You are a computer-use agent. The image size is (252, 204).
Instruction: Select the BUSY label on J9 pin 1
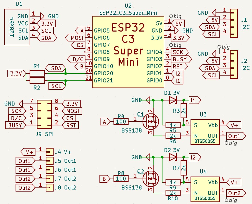point(16,125)
